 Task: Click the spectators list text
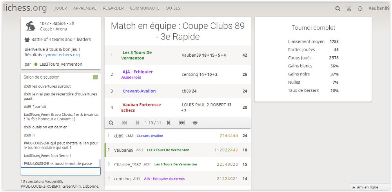coord(60,184)
